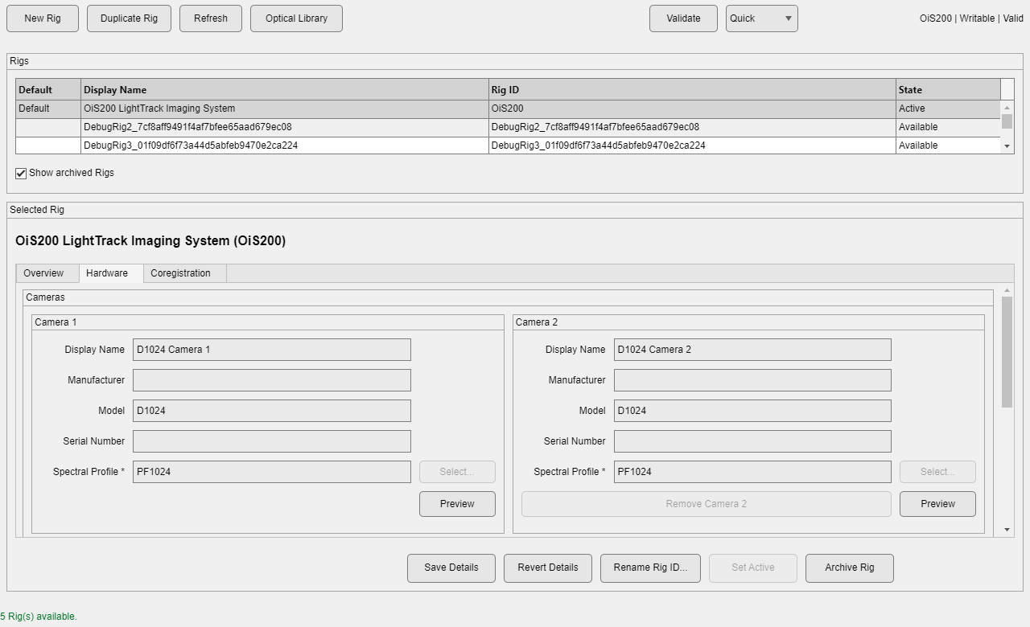Click hardware panel scrollbar thumb

[1007, 352]
